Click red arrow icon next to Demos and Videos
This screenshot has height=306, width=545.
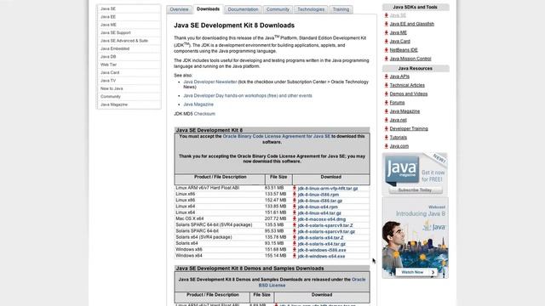tap(386, 93)
